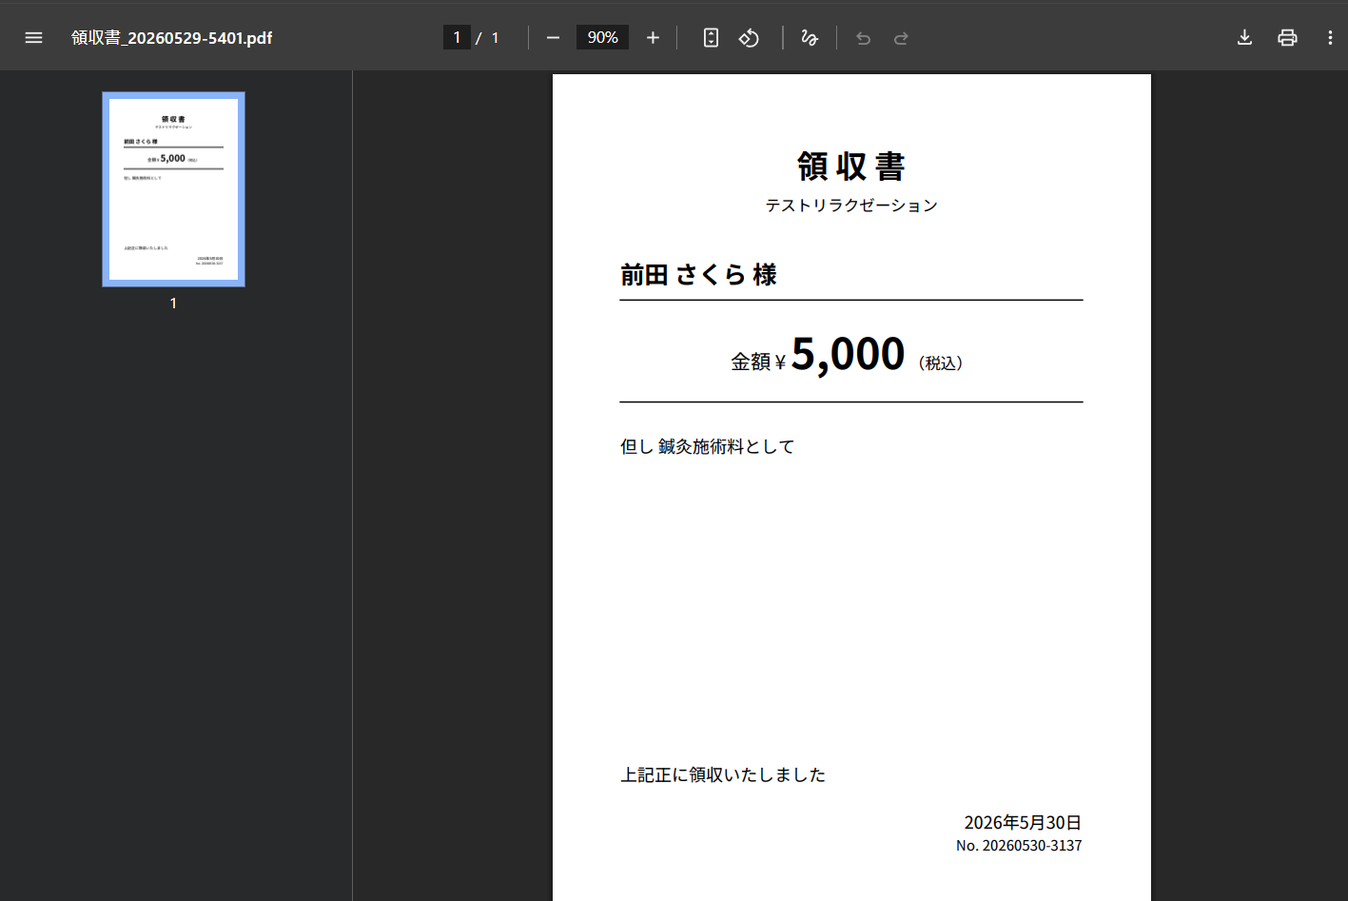Screen dimensions: 1348x901
Task: Print the receipt document
Action: tap(1287, 38)
